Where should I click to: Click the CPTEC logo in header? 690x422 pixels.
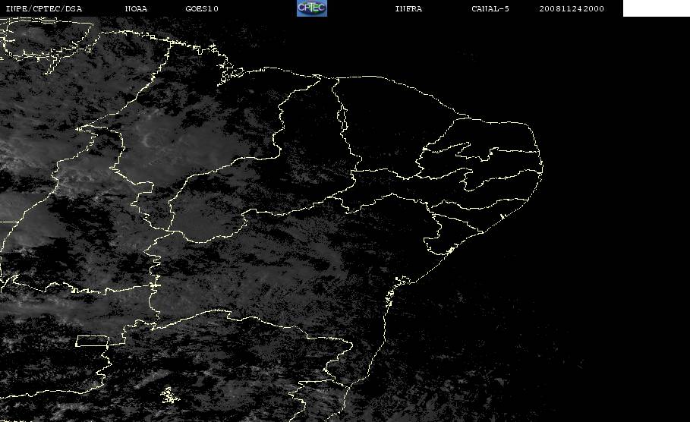(311, 8)
